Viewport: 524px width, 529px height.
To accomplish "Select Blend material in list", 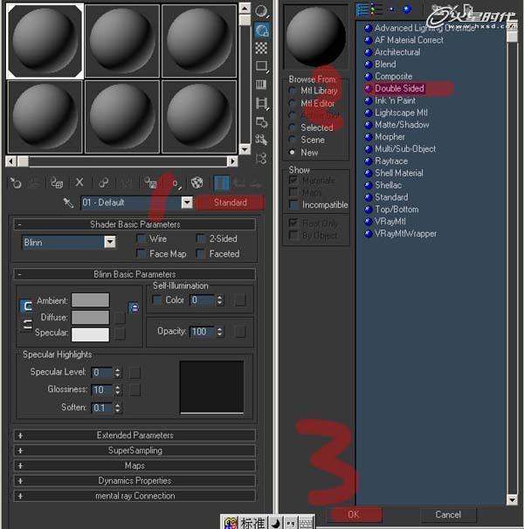I will [385, 64].
